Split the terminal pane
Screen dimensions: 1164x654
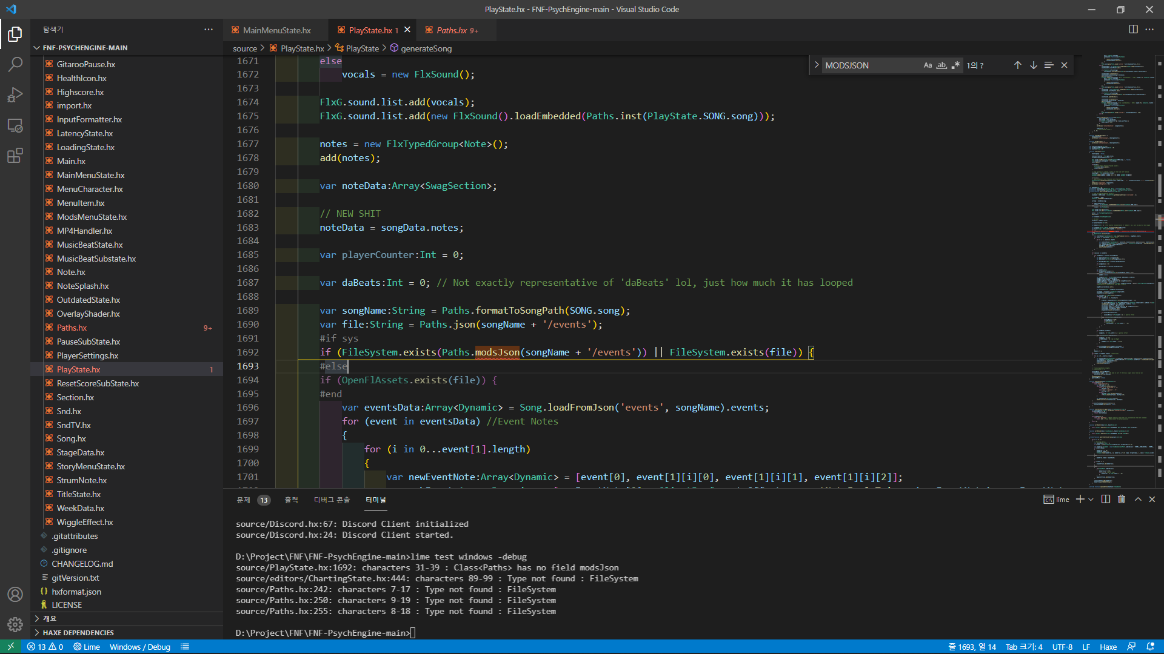click(1105, 499)
